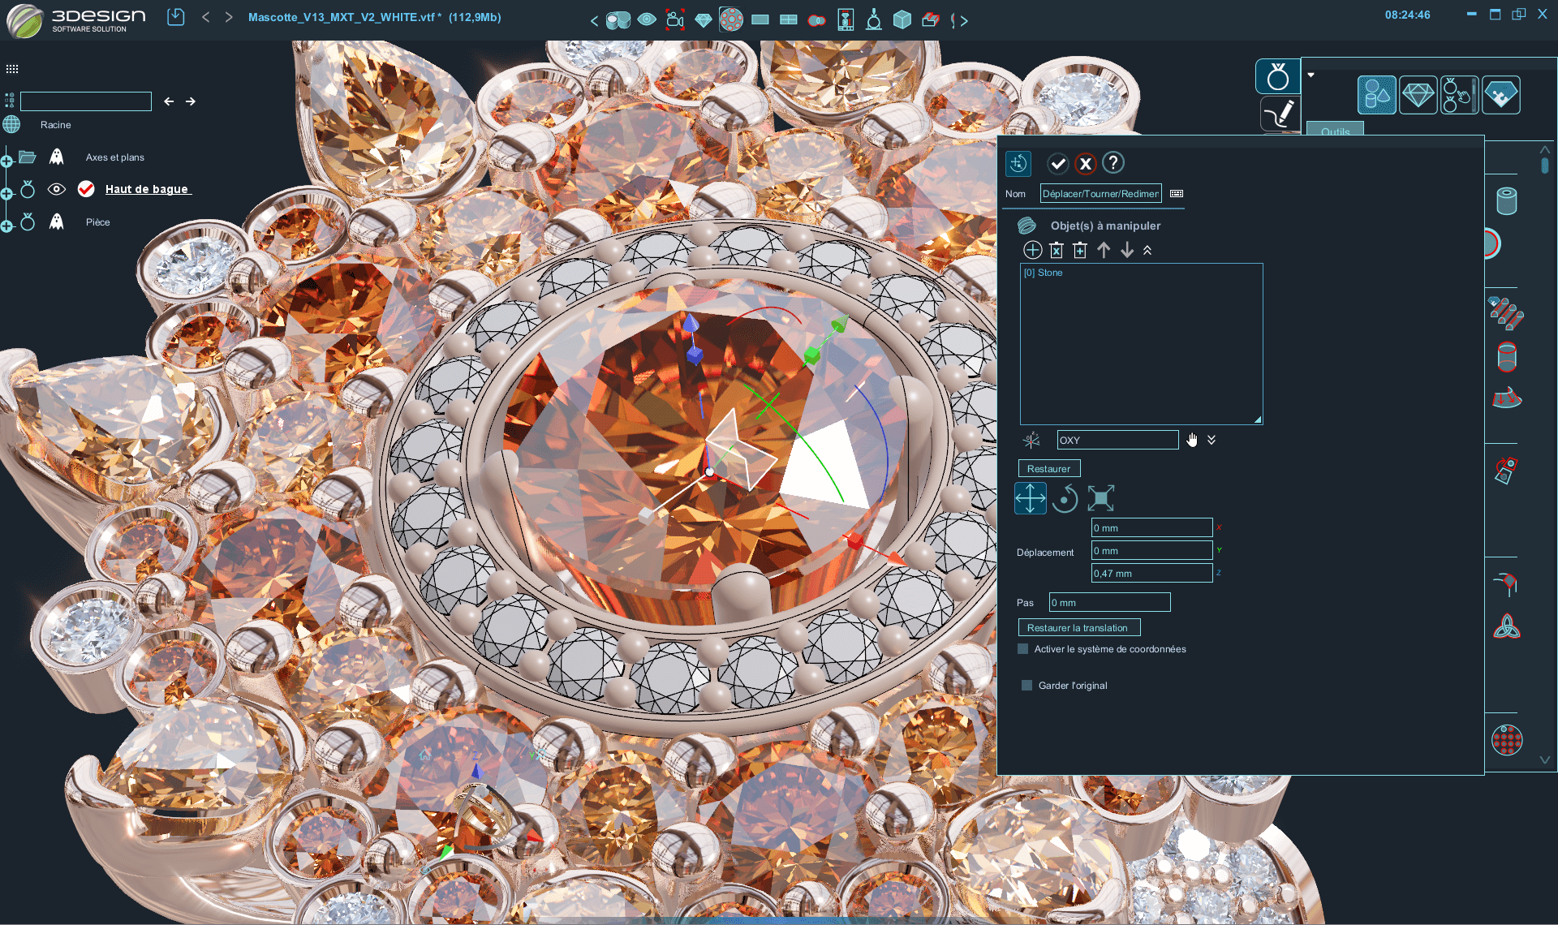Open the render/camera capture tool in top toolbar
This screenshot has height=925, width=1558.
676,18
